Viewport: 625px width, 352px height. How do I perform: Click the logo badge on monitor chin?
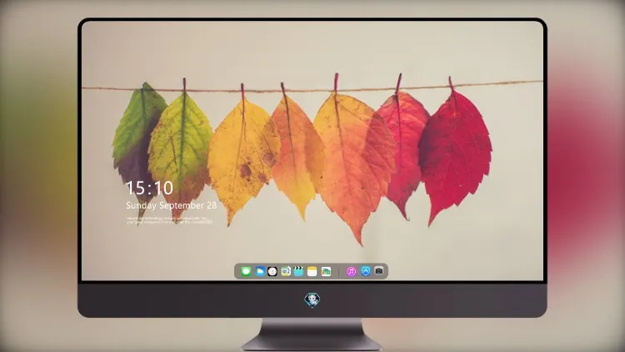click(312, 299)
